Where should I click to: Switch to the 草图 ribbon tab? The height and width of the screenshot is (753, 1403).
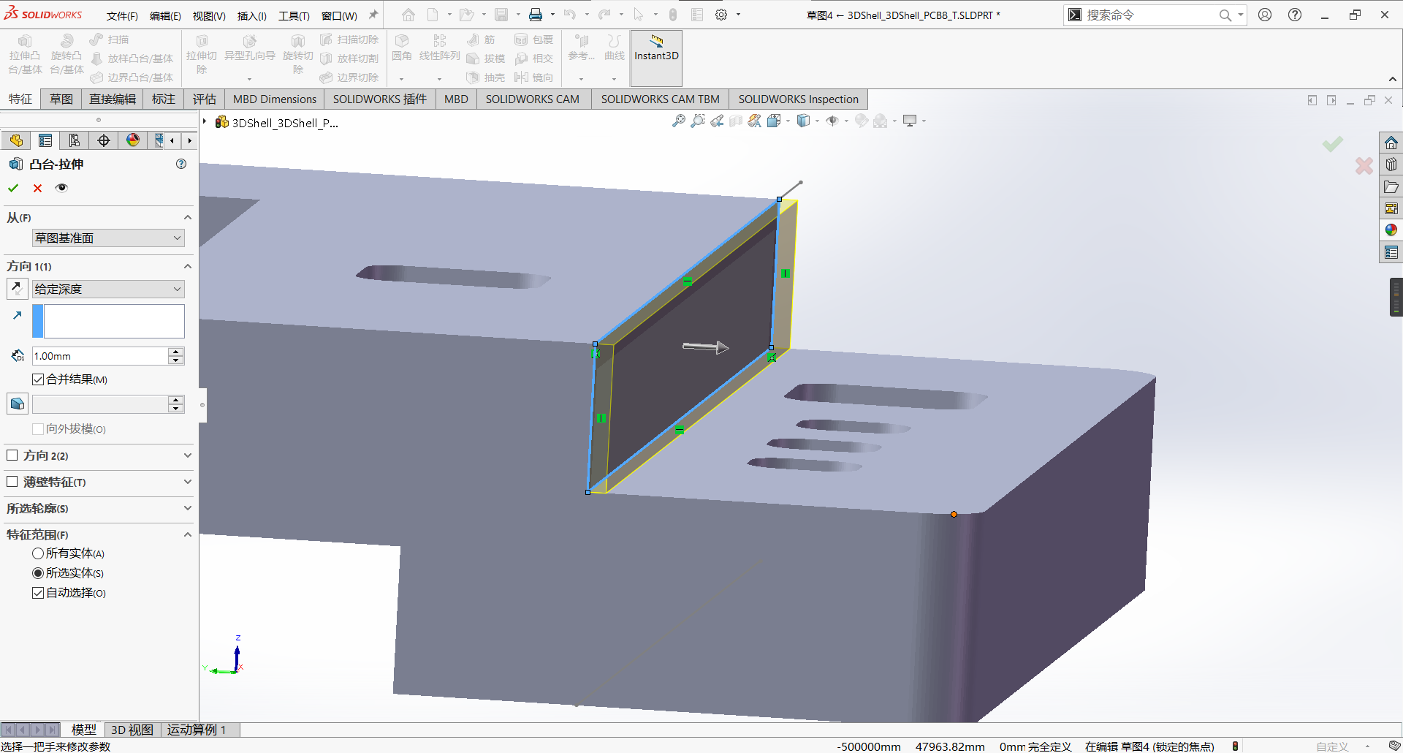tap(61, 99)
